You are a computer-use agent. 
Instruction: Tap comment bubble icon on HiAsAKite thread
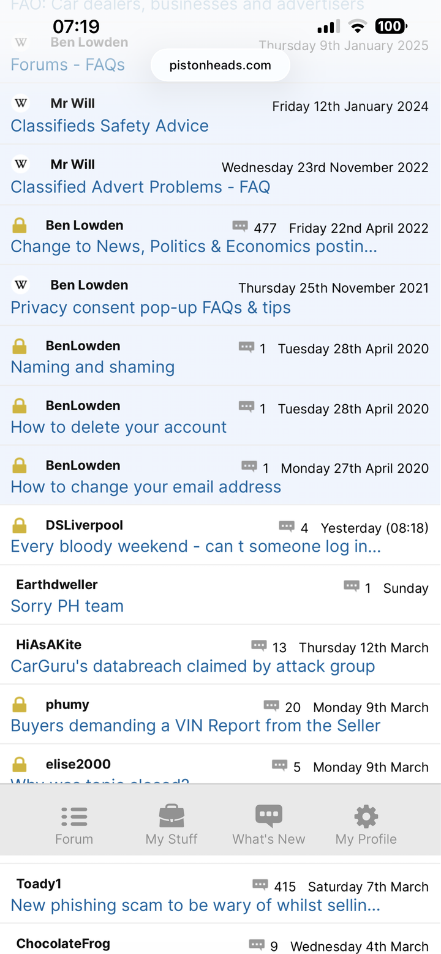(259, 645)
